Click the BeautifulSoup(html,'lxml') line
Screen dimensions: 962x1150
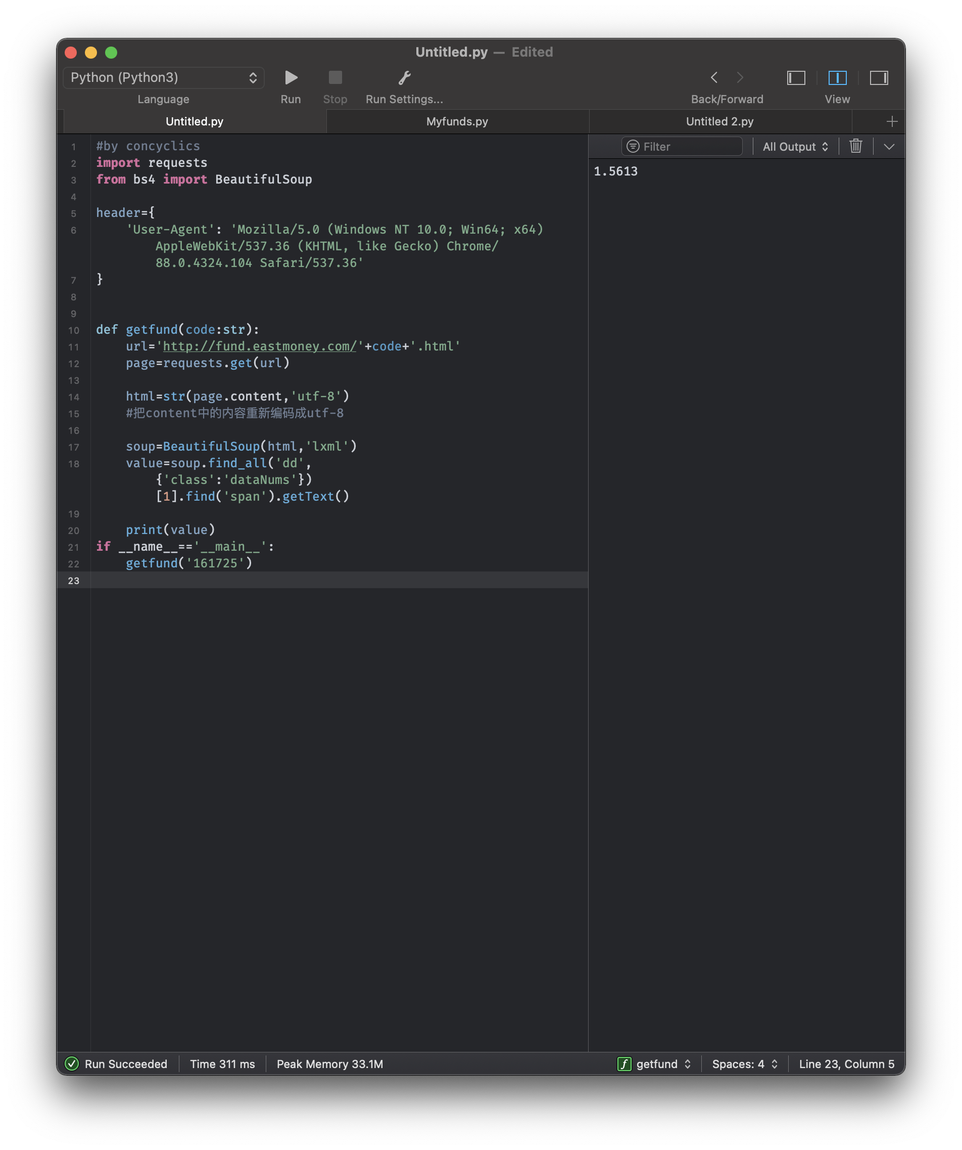tap(242, 447)
